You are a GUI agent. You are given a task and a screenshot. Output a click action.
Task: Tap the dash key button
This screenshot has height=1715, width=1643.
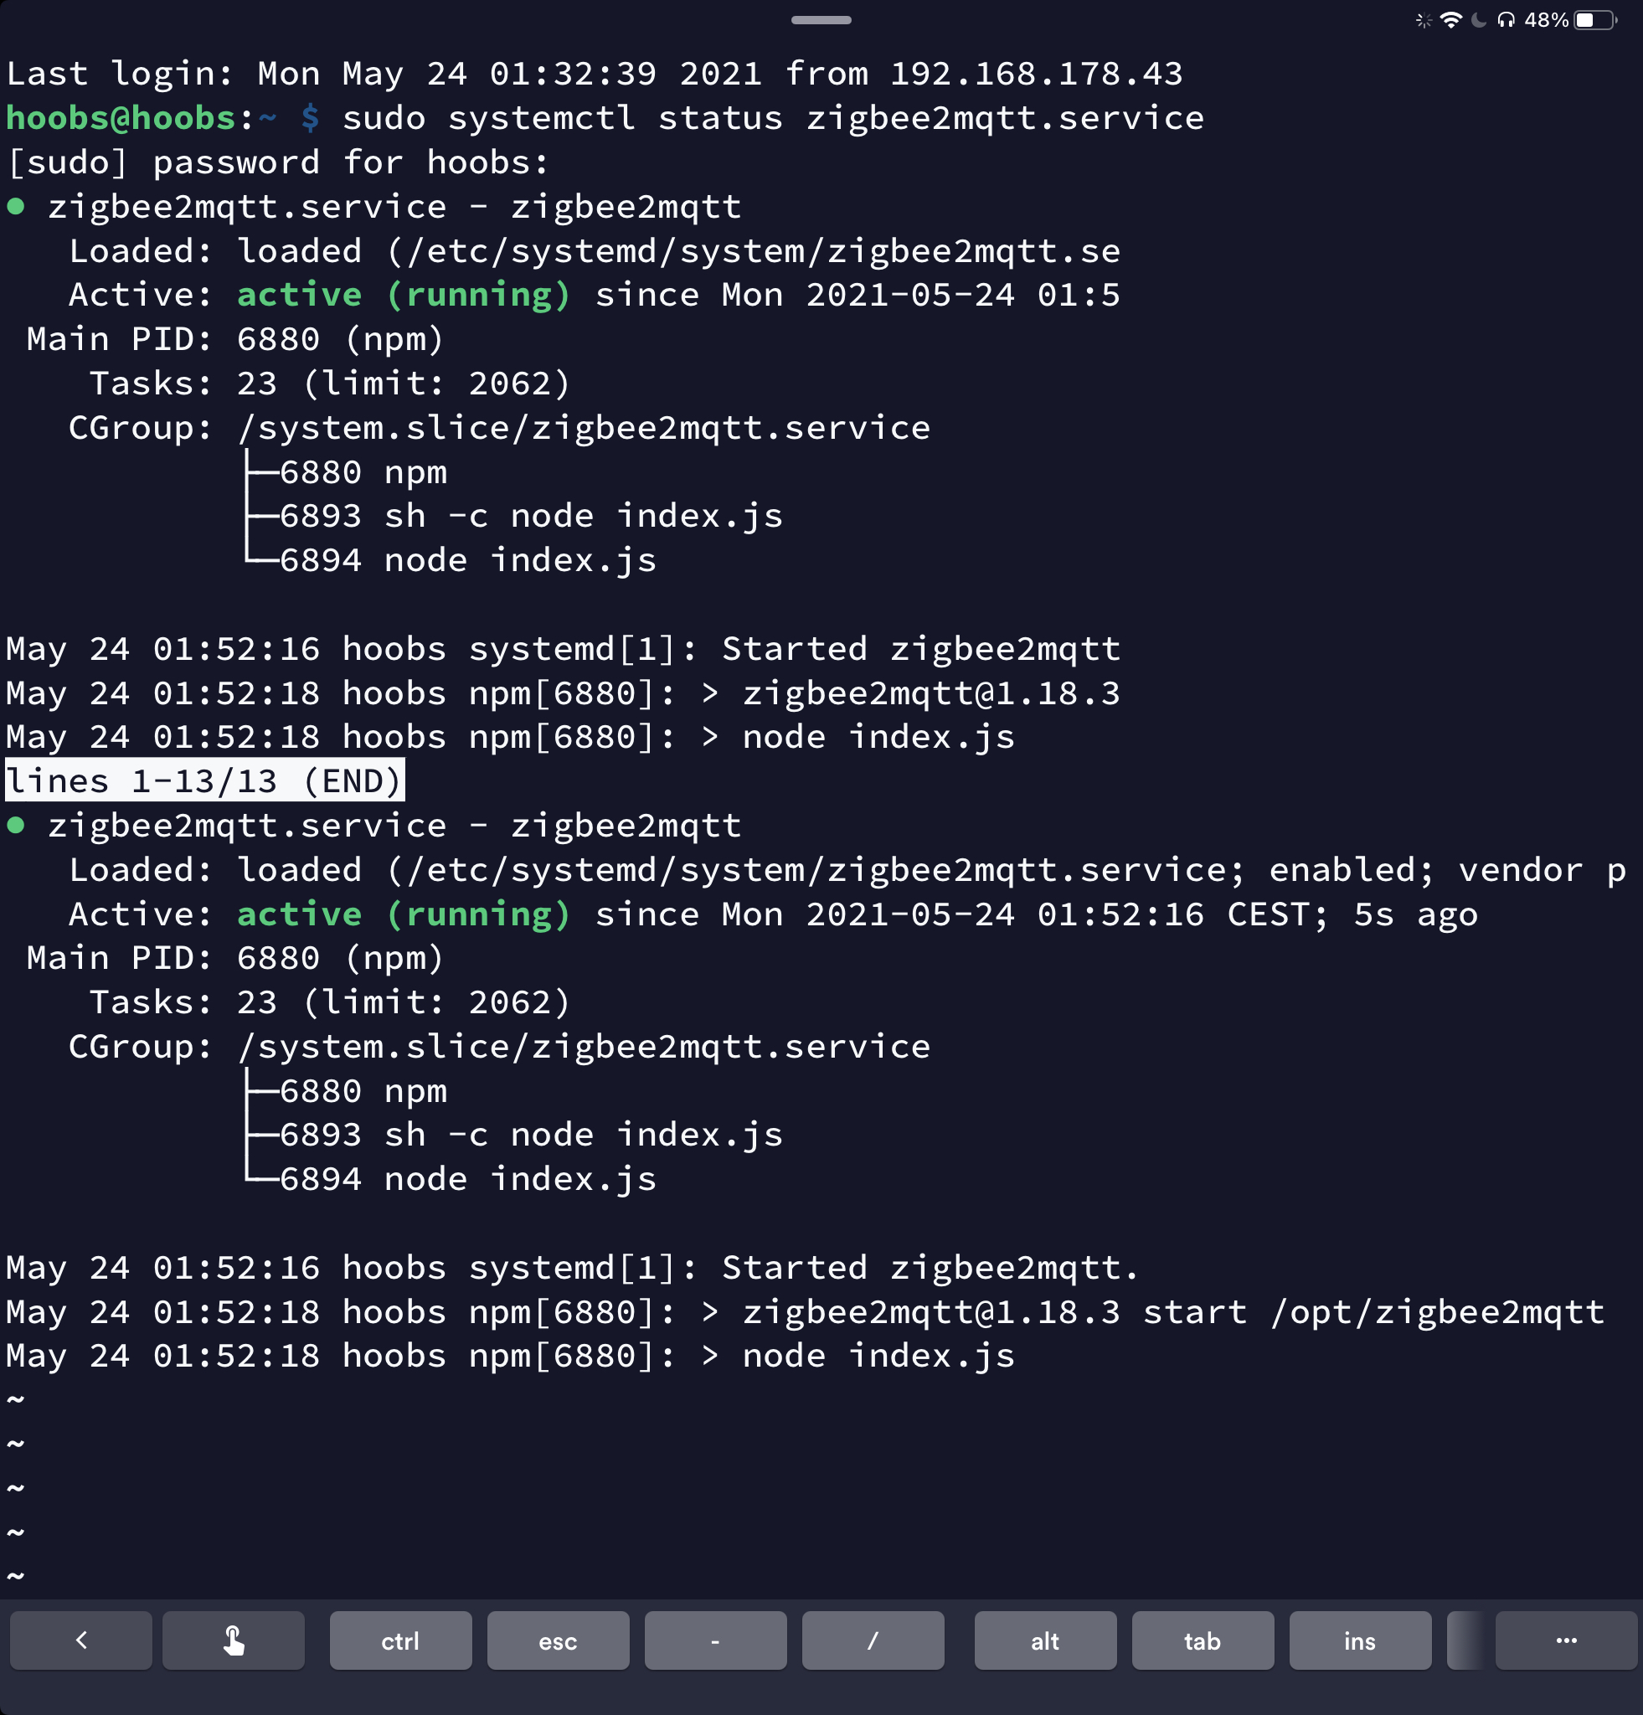pos(715,1640)
